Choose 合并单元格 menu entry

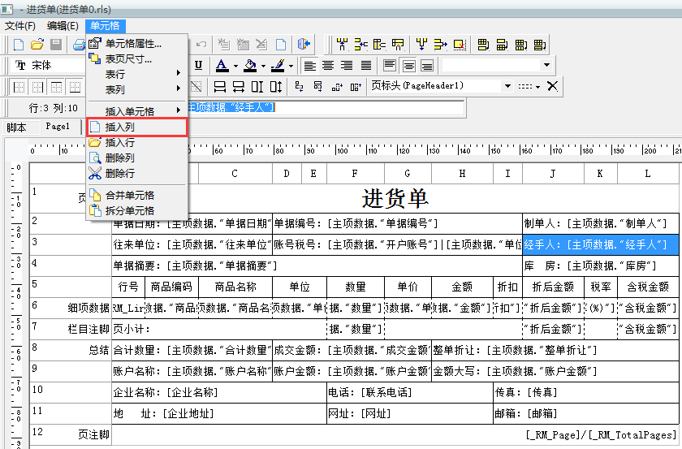tap(137, 196)
